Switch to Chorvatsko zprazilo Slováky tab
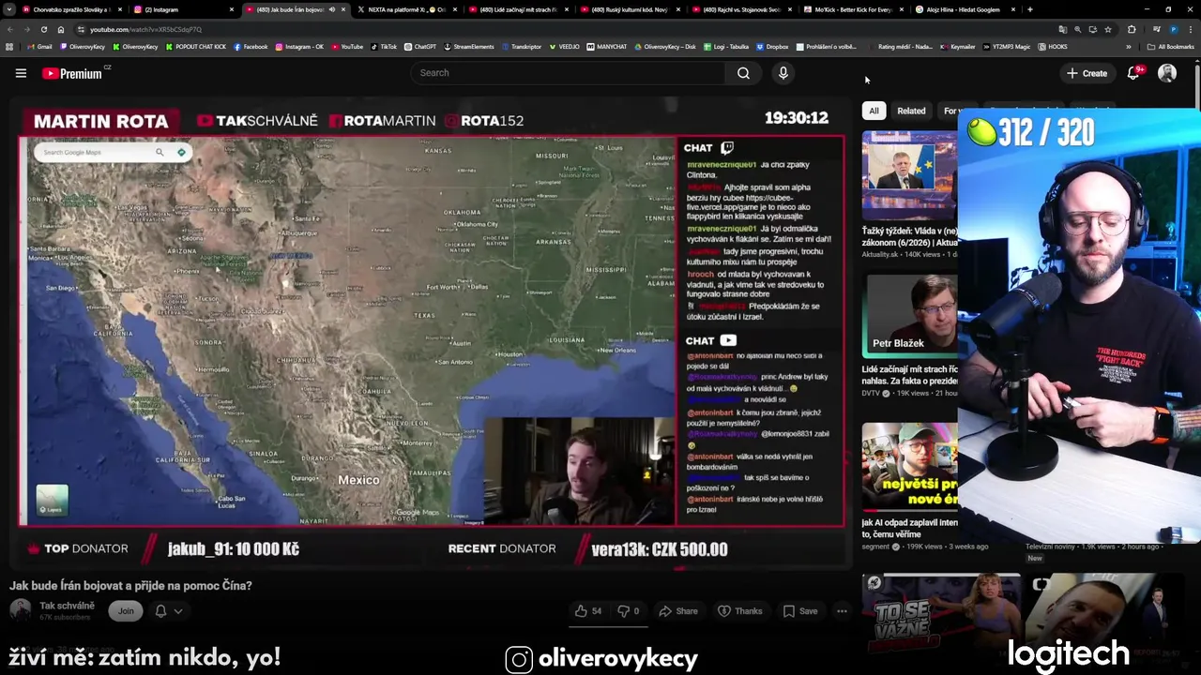This screenshot has width=1201, height=675. (x=70, y=9)
